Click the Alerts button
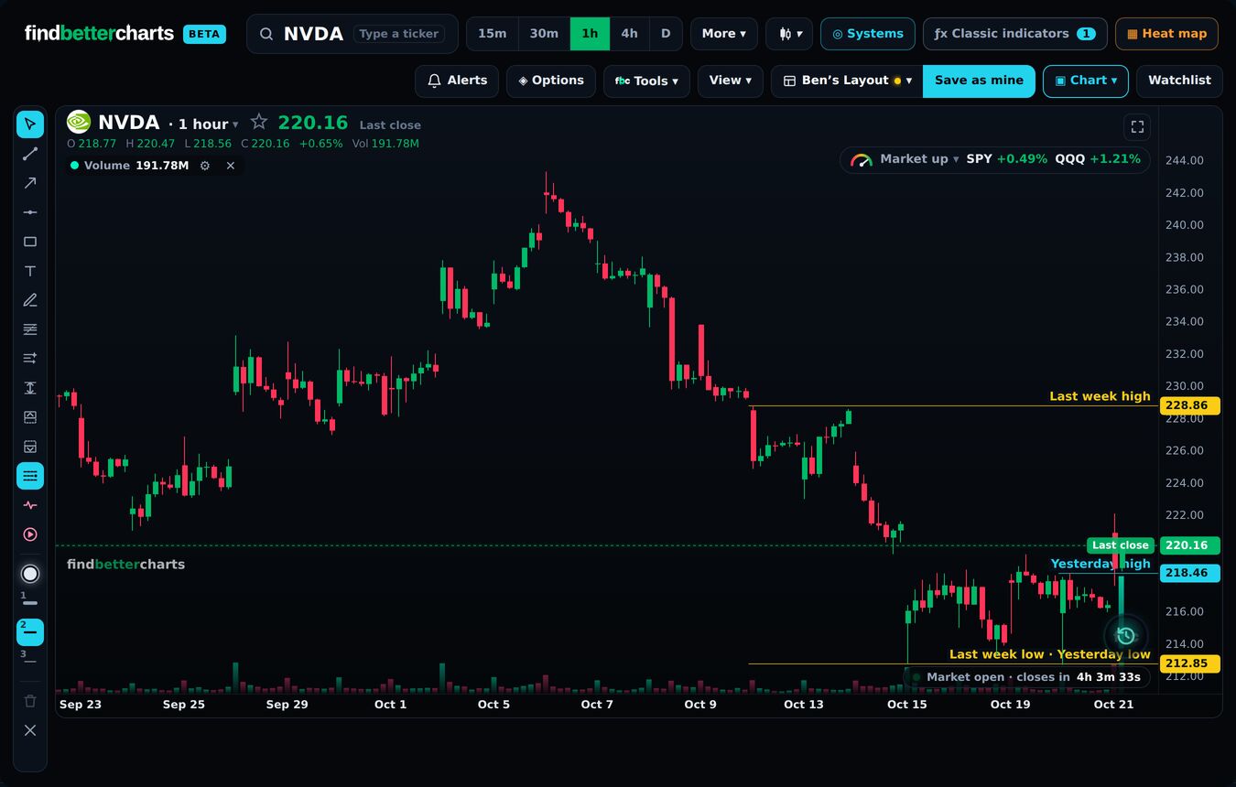The height and width of the screenshot is (787, 1236). (x=457, y=81)
